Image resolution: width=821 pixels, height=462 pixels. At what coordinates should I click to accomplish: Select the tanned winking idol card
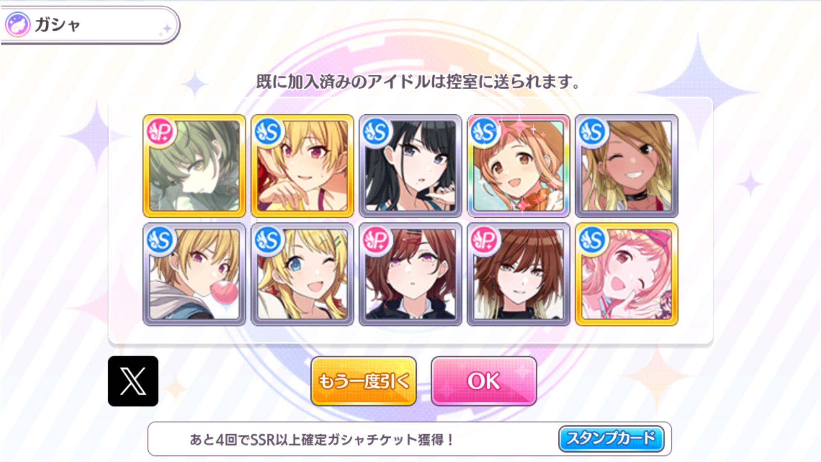(x=626, y=166)
